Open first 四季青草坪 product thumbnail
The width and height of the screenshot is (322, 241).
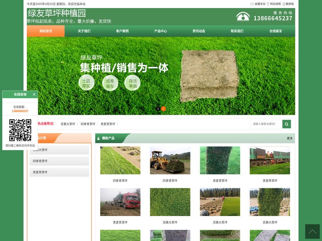click(120, 160)
